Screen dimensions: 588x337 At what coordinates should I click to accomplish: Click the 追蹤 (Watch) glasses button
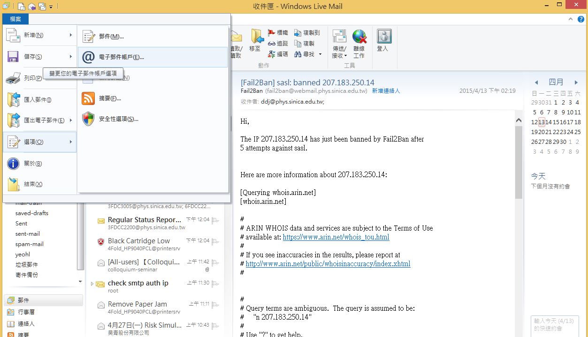(278, 44)
